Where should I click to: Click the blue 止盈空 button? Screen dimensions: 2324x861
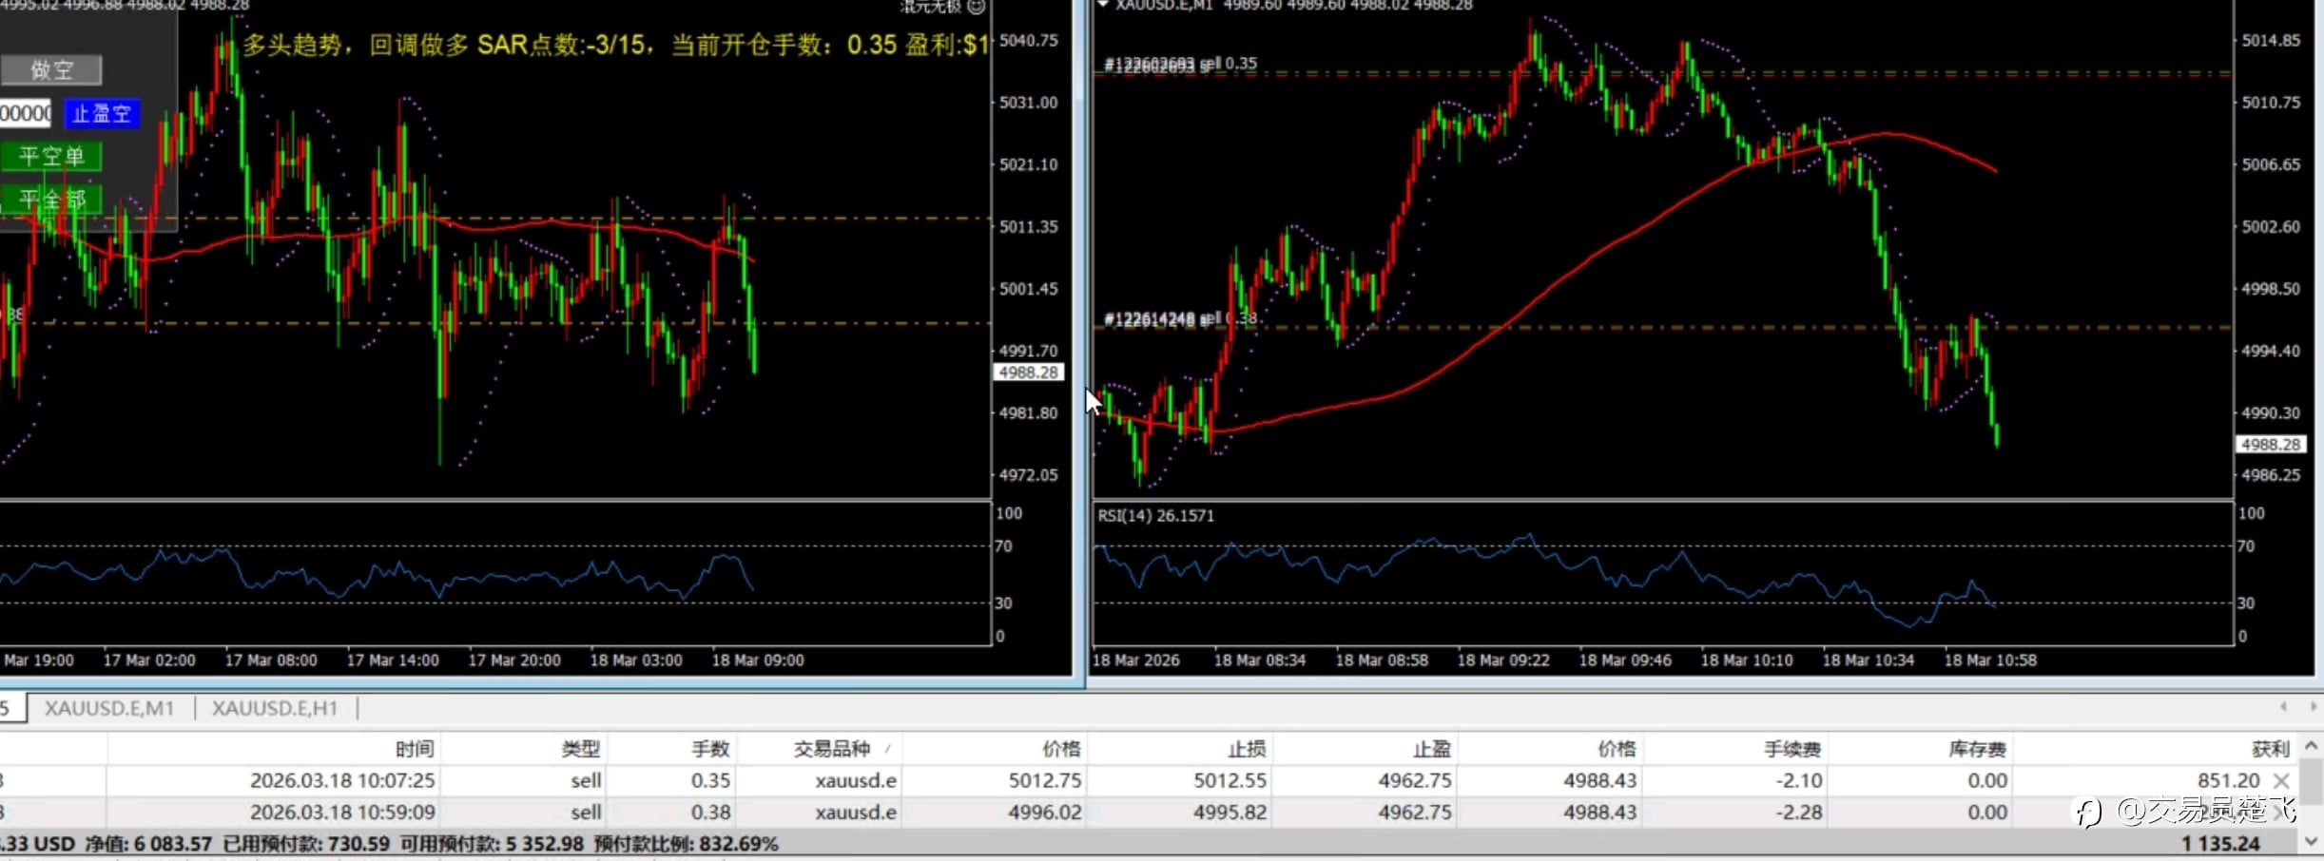[102, 114]
